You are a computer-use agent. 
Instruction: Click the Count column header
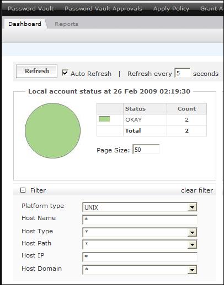coord(186,109)
